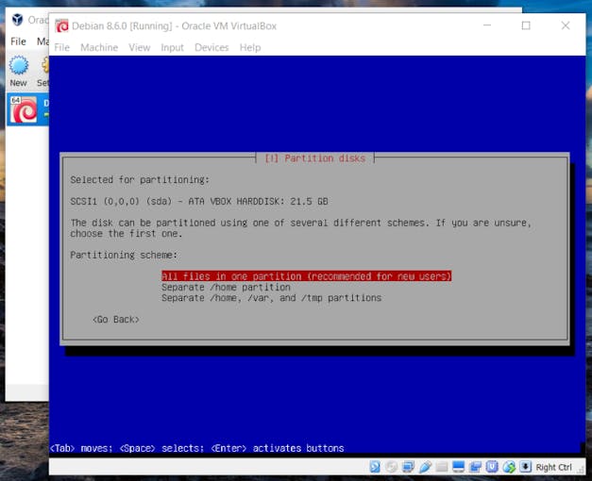This screenshot has width=592, height=481.
Task: Select 'Separate /home, /var, and /tmp partitions'
Action: click(x=272, y=298)
